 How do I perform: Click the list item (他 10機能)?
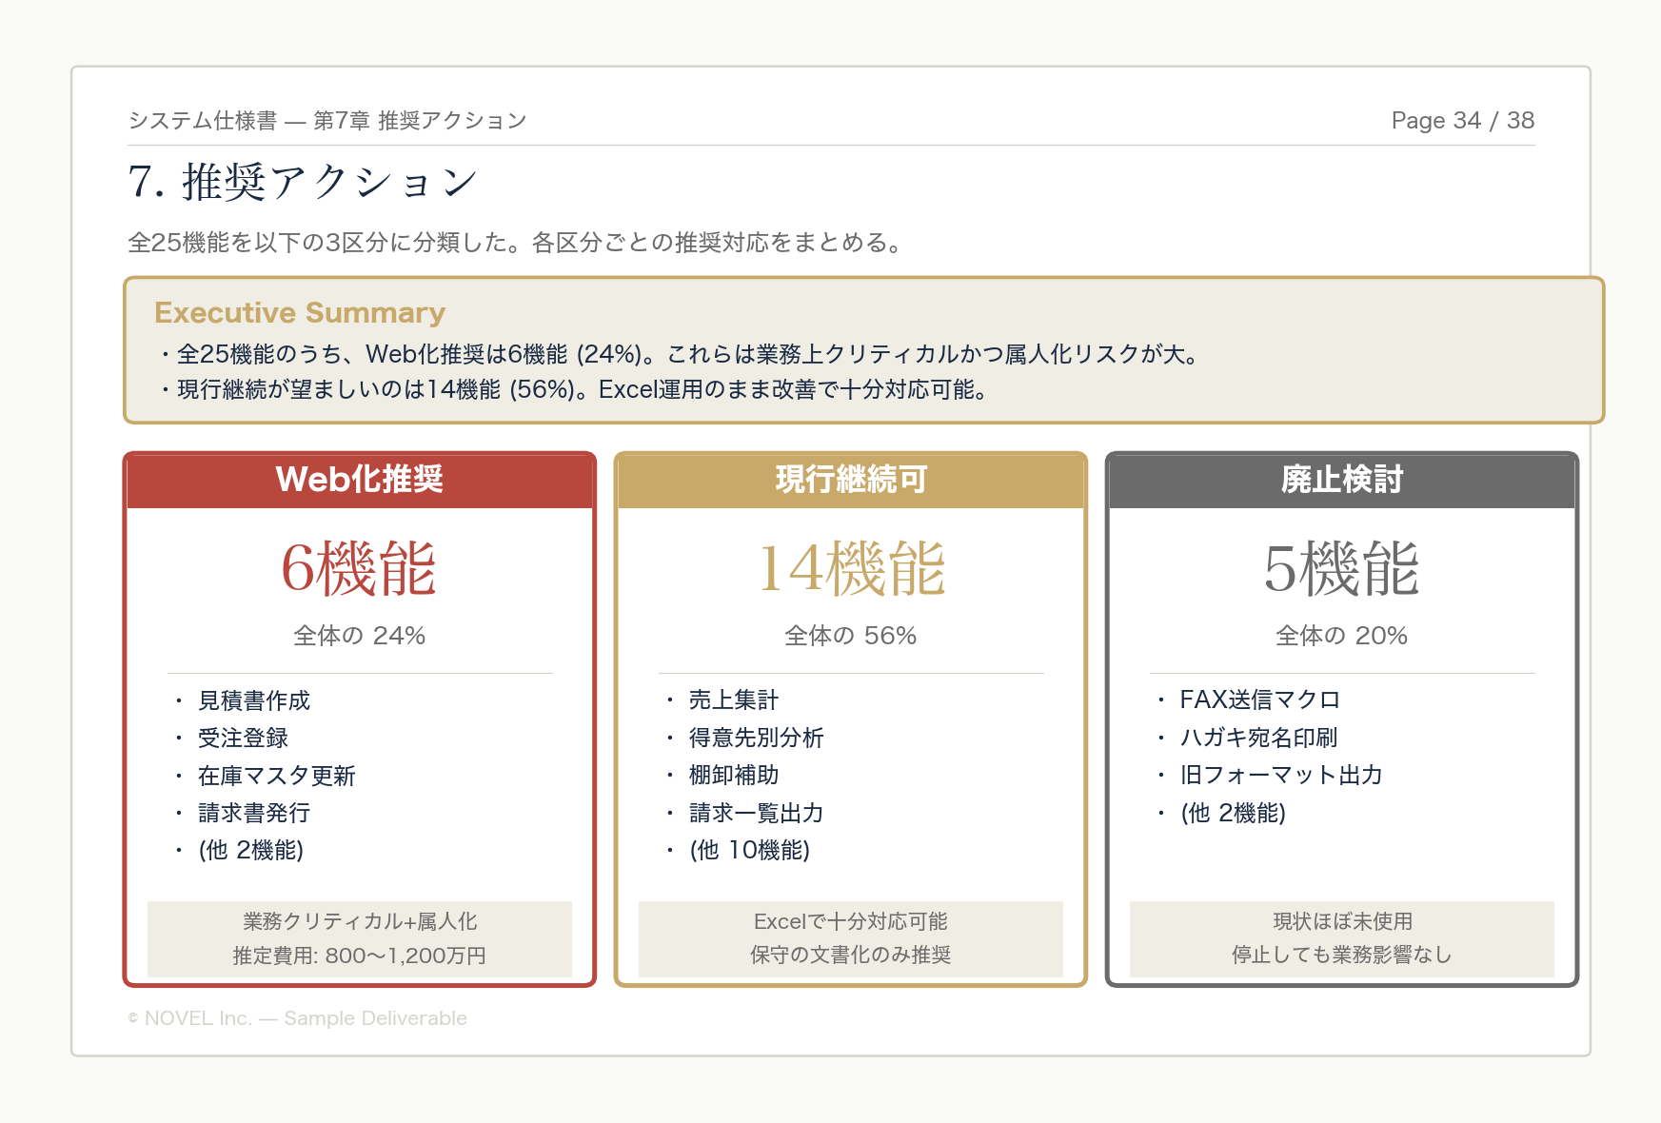(x=750, y=850)
